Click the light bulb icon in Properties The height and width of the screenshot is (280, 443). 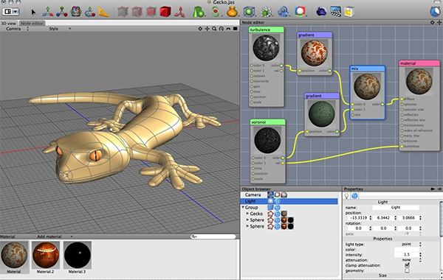[x=347, y=196]
